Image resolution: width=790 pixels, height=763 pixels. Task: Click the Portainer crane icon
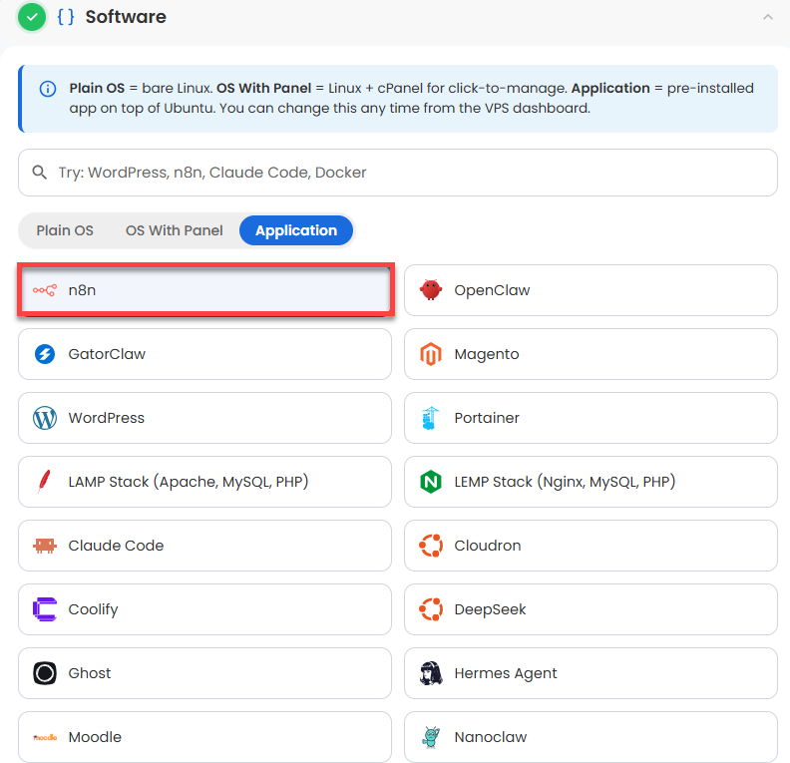[x=430, y=418]
